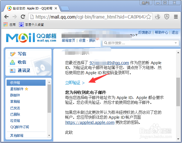Close the 验证您的 Apple ID tab

point(56,8)
